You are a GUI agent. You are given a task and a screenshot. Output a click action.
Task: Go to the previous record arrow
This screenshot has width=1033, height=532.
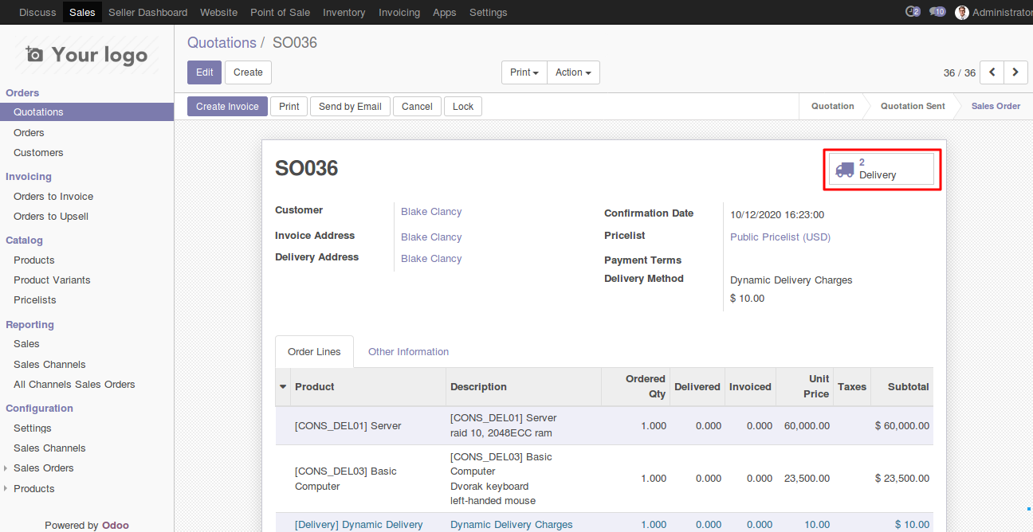(992, 72)
